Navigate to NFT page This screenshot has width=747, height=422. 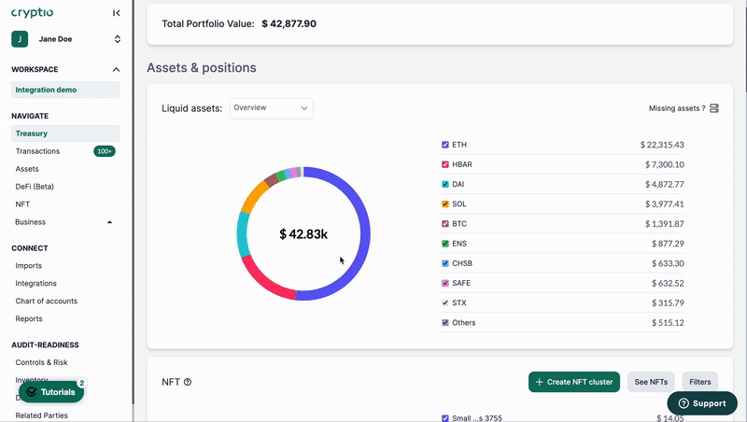pos(22,204)
